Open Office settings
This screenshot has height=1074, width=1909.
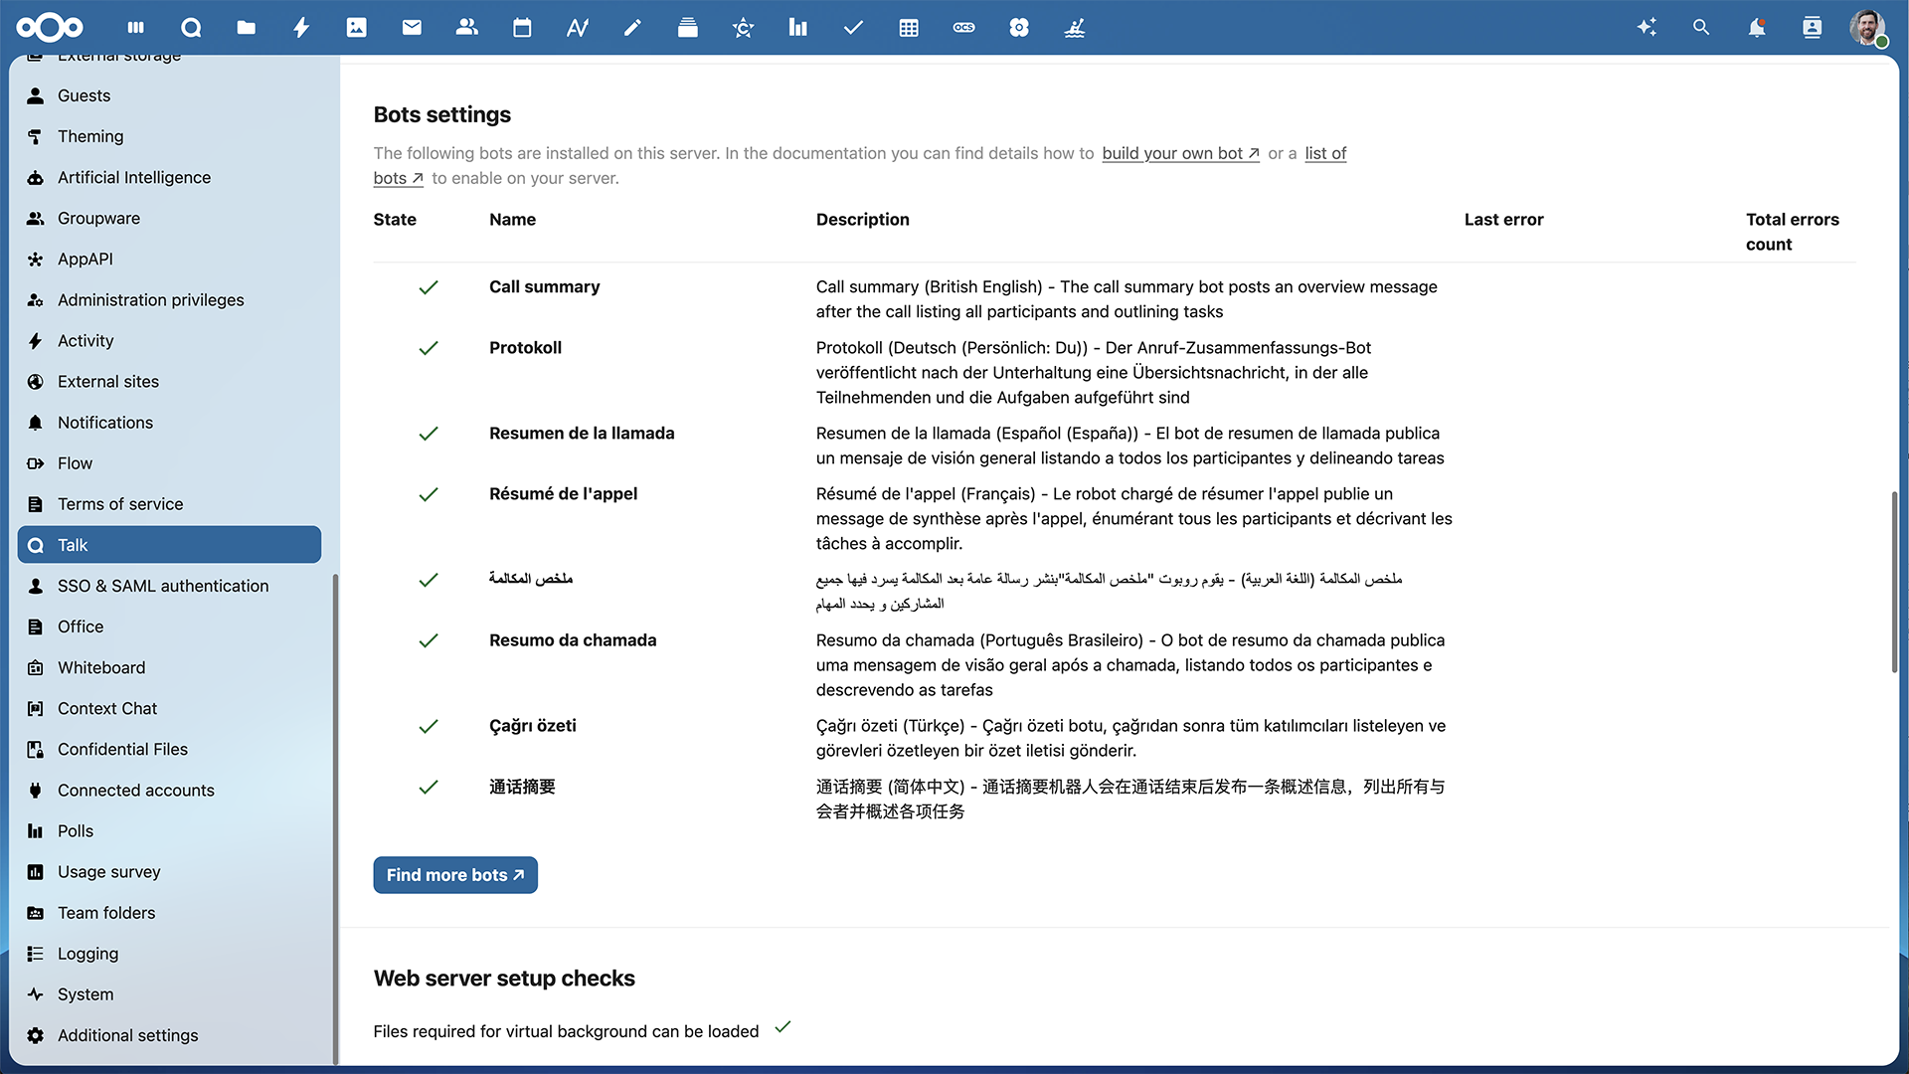point(169,626)
